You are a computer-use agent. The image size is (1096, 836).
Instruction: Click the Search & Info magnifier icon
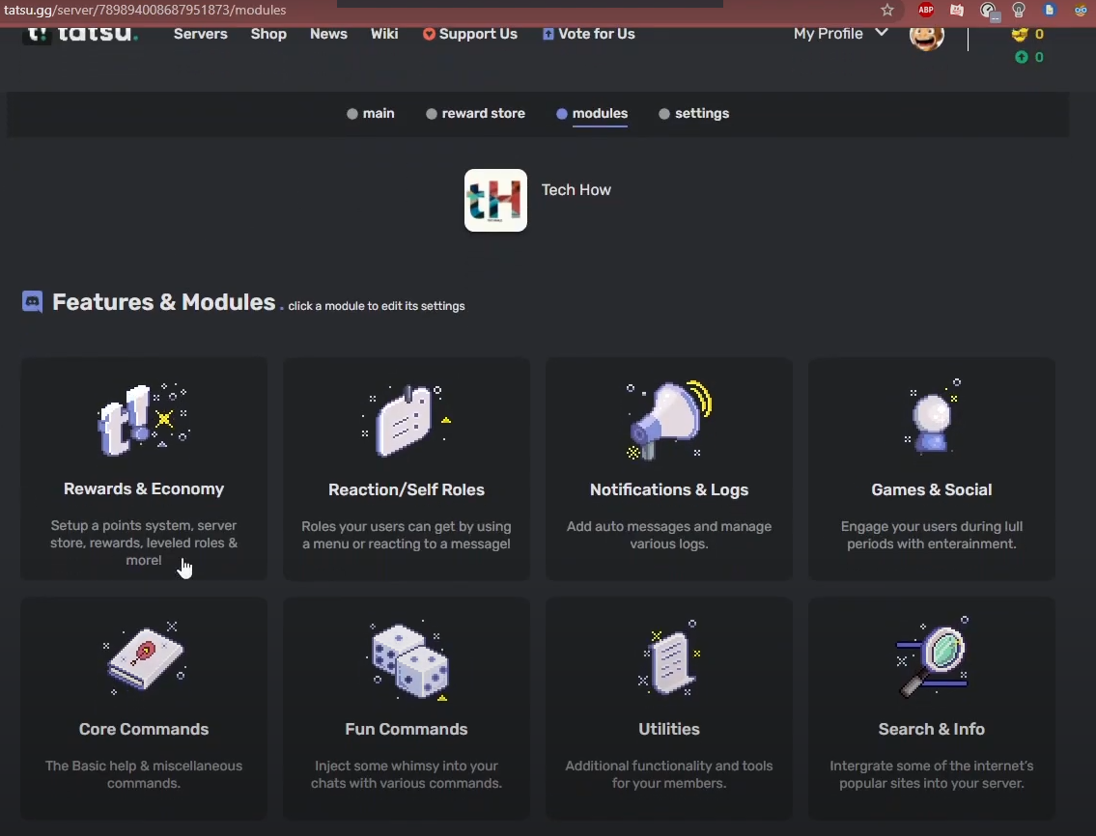pyautogui.click(x=933, y=656)
